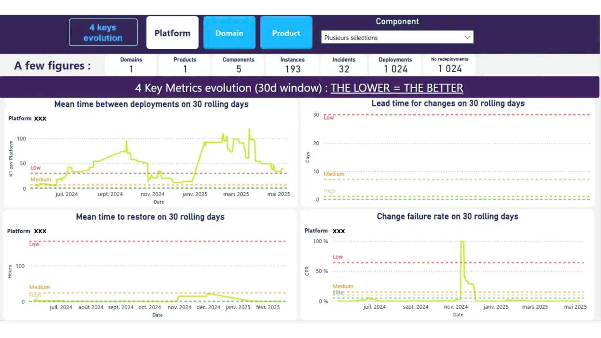
Task: Click the dropdown chevron arrow for Component
Action: pos(467,37)
